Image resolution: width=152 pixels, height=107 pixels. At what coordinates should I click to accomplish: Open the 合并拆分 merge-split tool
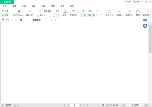click(109, 13)
